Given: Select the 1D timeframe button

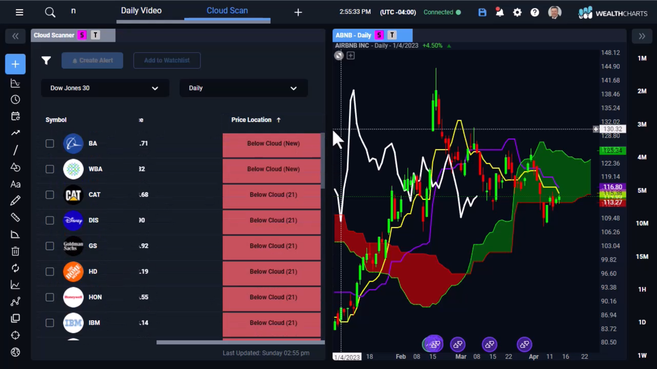Looking at the screenshot, I should coord(642,322).
